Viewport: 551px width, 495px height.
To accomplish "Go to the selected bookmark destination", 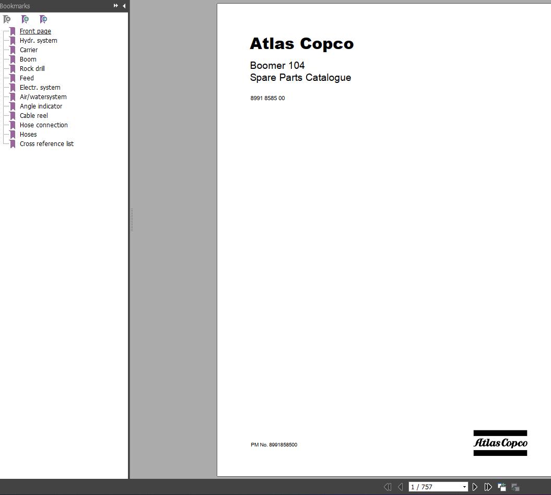I will (43, 19).
